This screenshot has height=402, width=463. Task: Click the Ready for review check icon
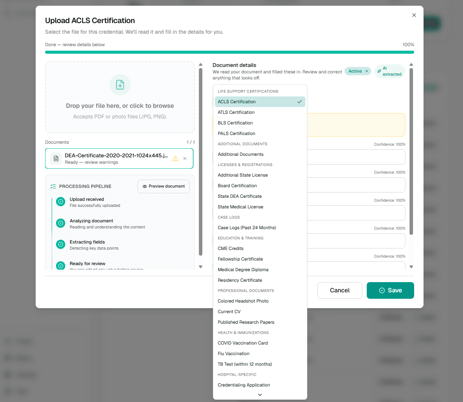(61, 266)
